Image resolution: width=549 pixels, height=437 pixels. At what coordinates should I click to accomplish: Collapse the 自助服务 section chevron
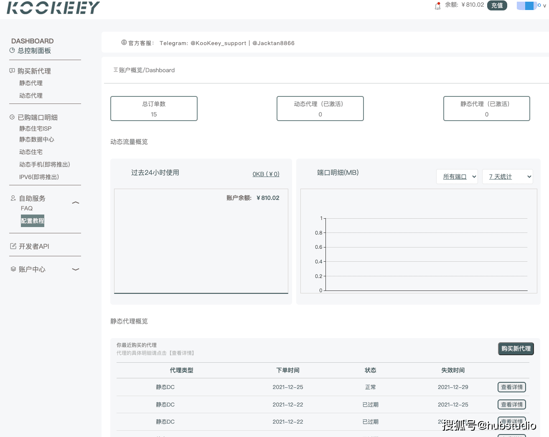(75, 202)
